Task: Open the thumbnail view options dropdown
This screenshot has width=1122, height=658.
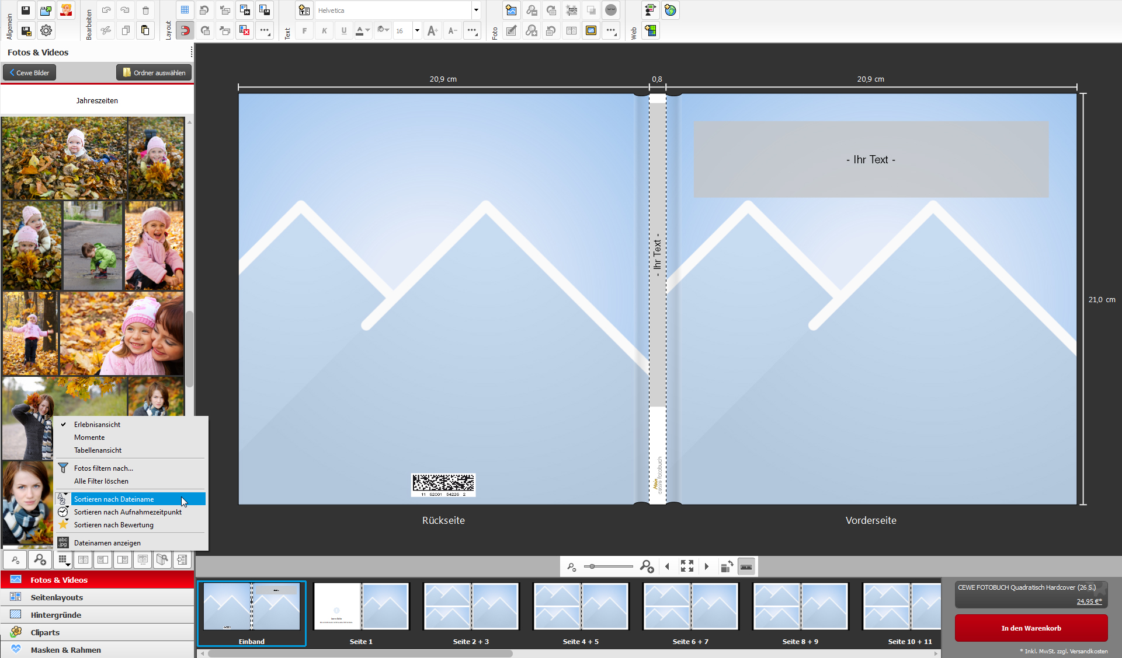Action: point(63,560)
